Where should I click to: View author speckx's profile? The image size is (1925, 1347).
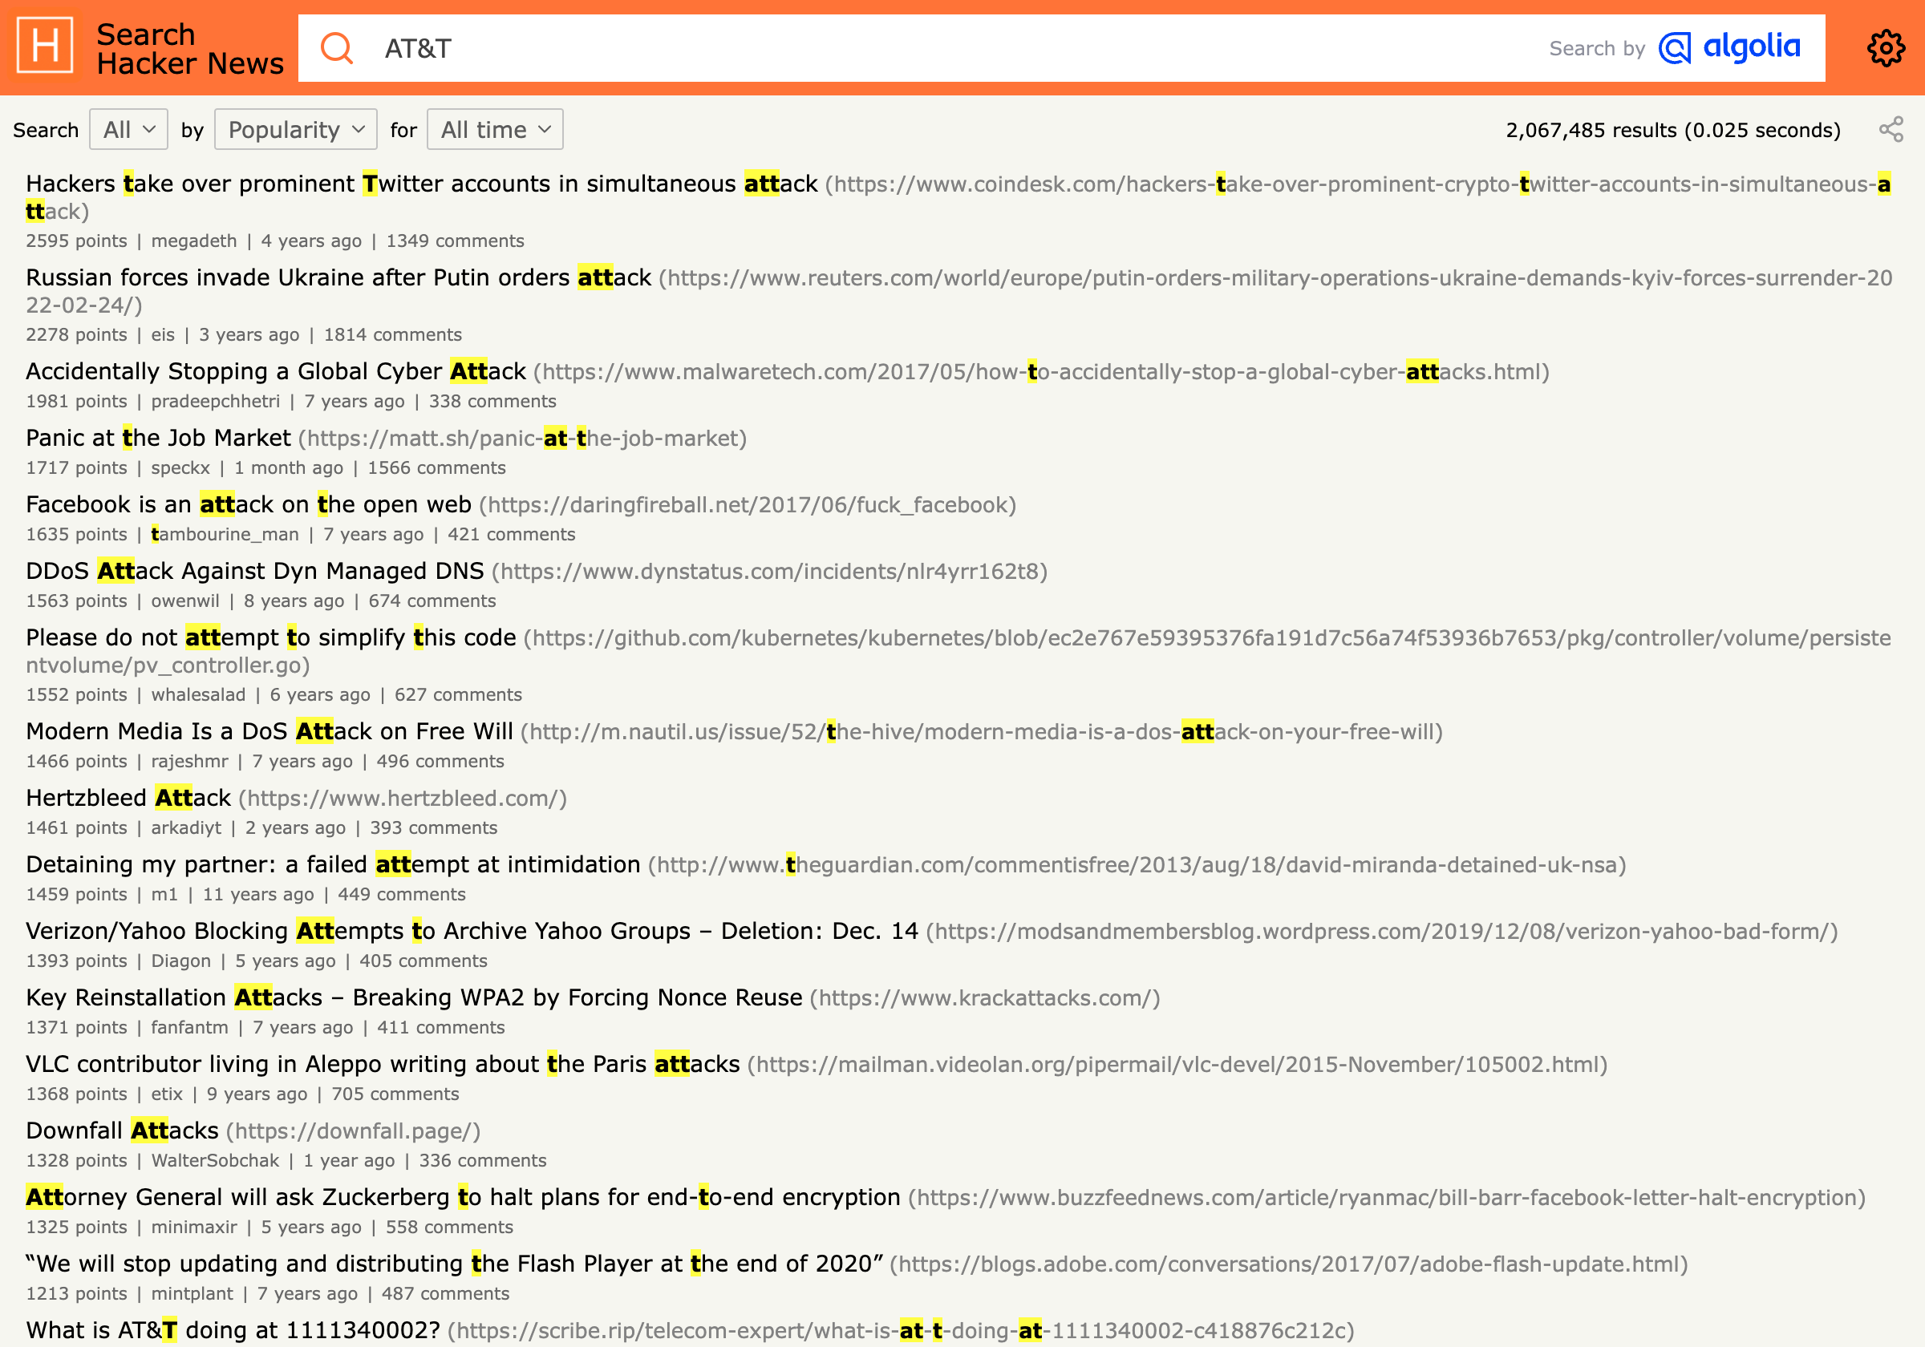click(x=180, y=467)
